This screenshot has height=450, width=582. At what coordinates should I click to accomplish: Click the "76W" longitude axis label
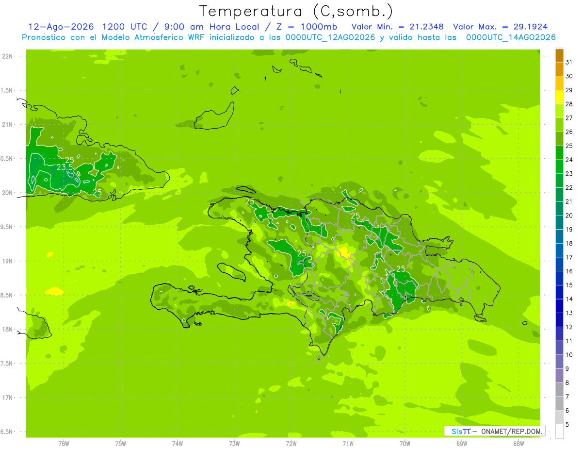[x=64, y=444]
